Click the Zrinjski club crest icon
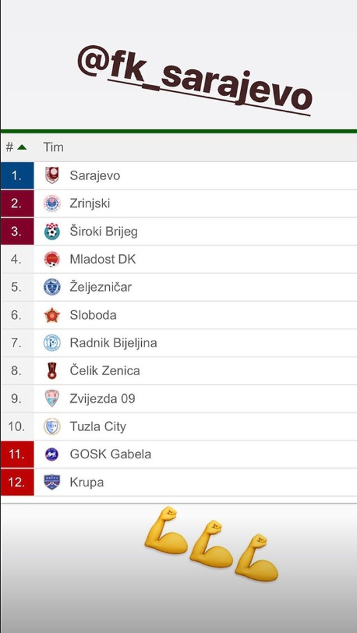Viewport: 357px width, 633px height. (52, 203)
